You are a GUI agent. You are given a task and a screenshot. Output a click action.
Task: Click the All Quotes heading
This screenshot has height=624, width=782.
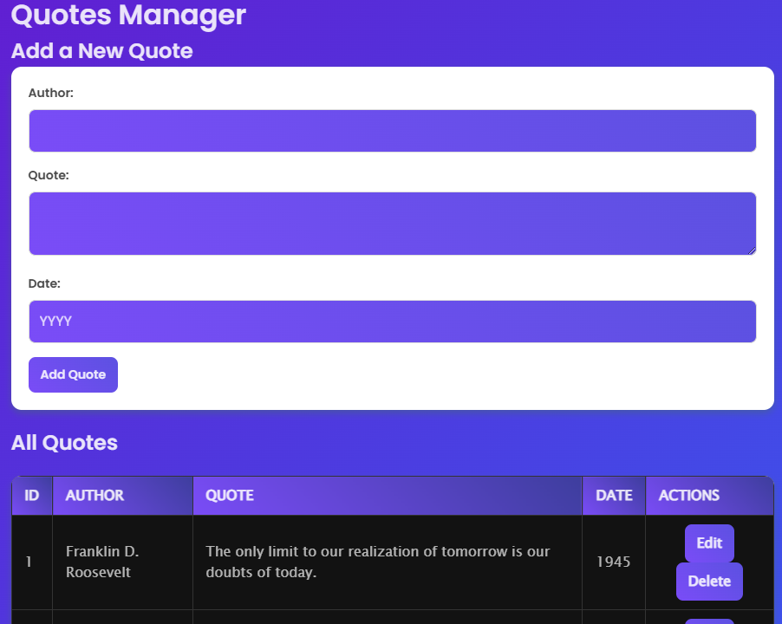click(x=64, y=443)
